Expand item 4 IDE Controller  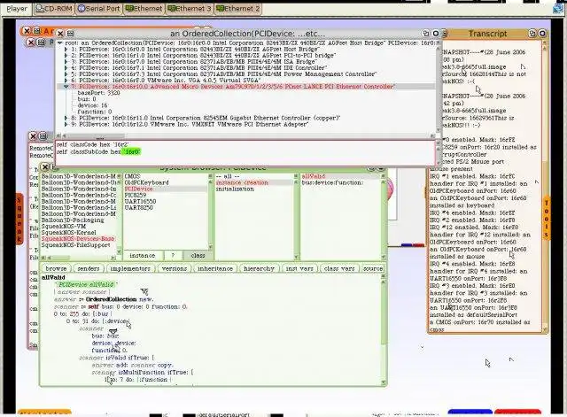pyautogui.click(x=66, y=67)
